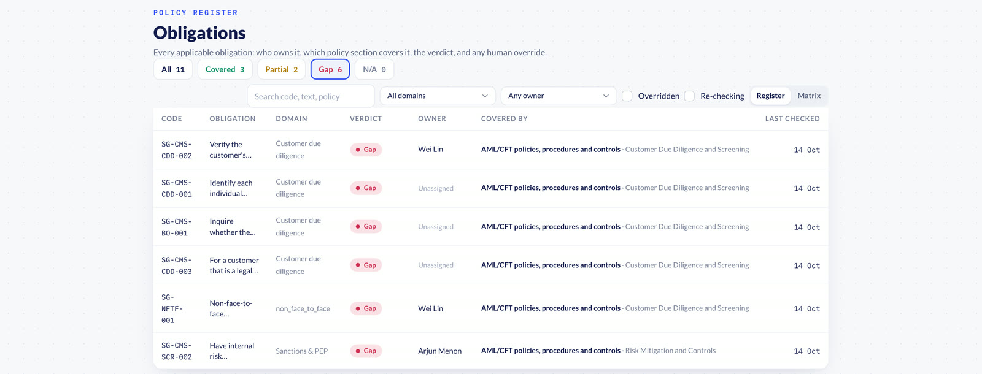Sort by Last Checked column header

(x=792, y=119)
